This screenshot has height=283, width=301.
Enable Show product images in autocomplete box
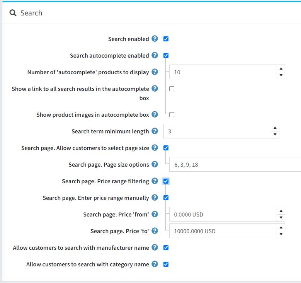click(x=172, y=114)
